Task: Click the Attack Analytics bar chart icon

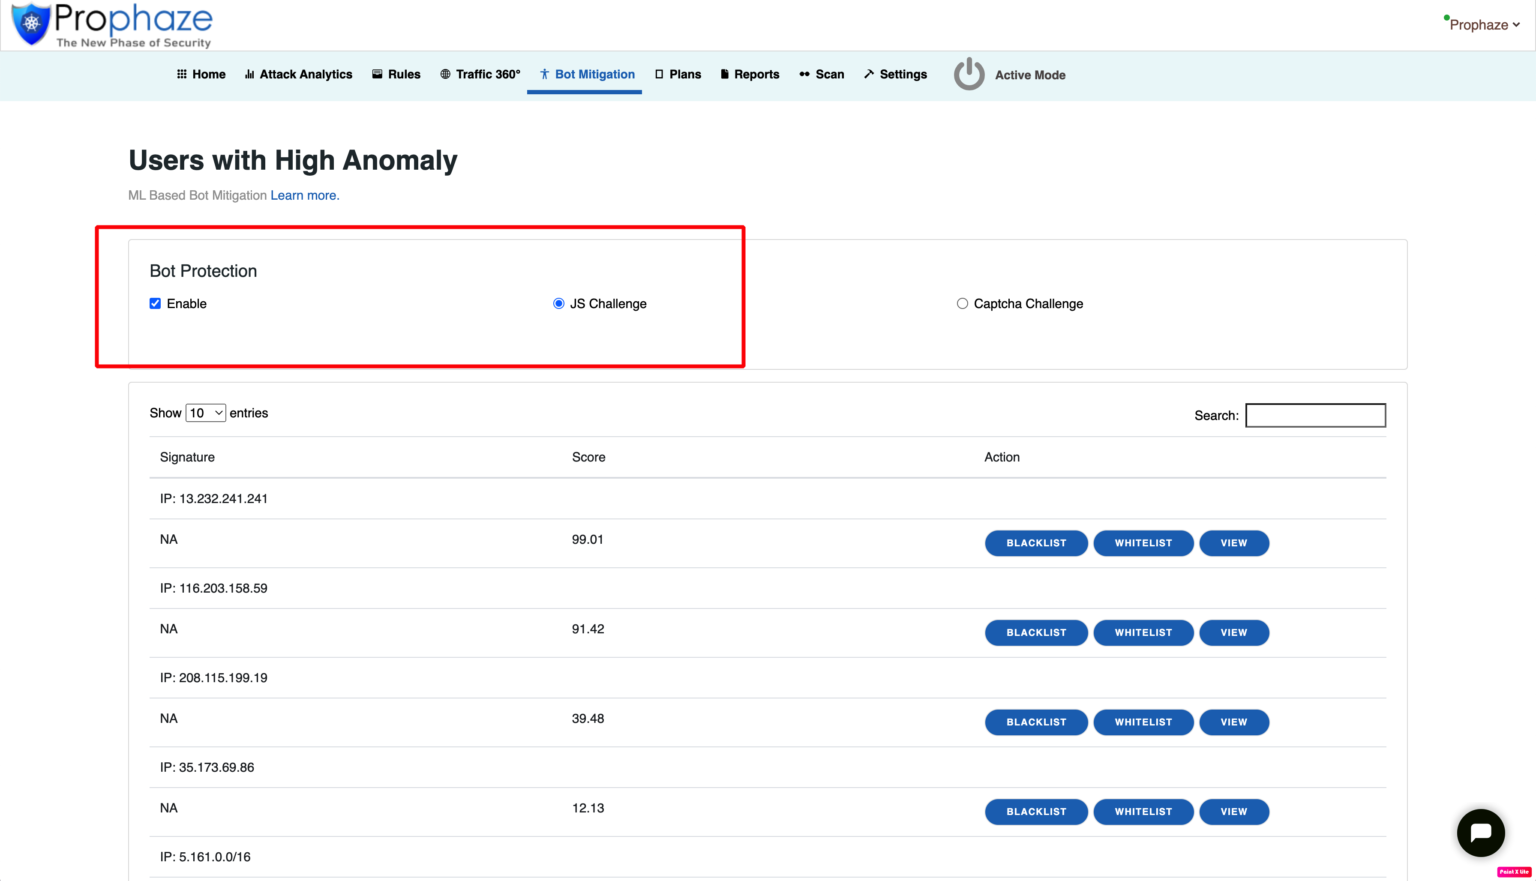Action: click(x=249, y=74)
